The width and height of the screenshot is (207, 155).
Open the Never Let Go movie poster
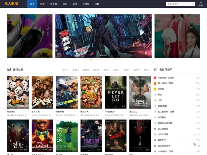116,92
